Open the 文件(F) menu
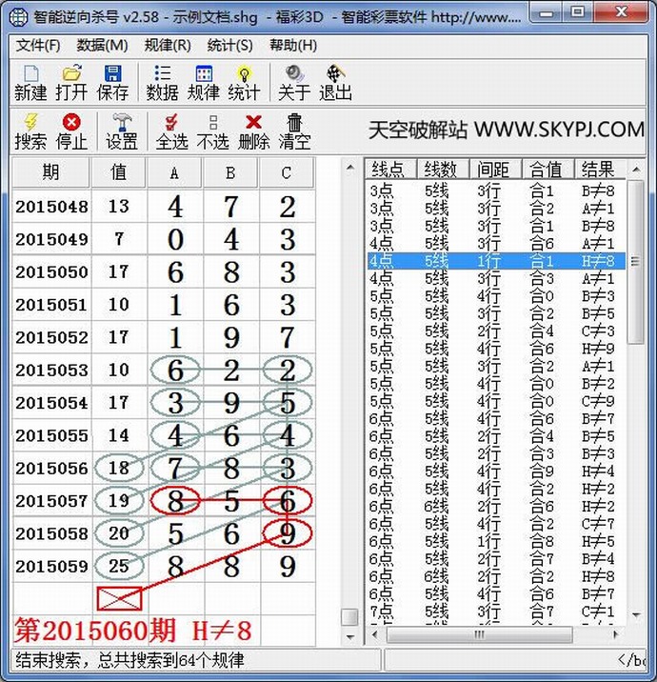 pos(38,46)
